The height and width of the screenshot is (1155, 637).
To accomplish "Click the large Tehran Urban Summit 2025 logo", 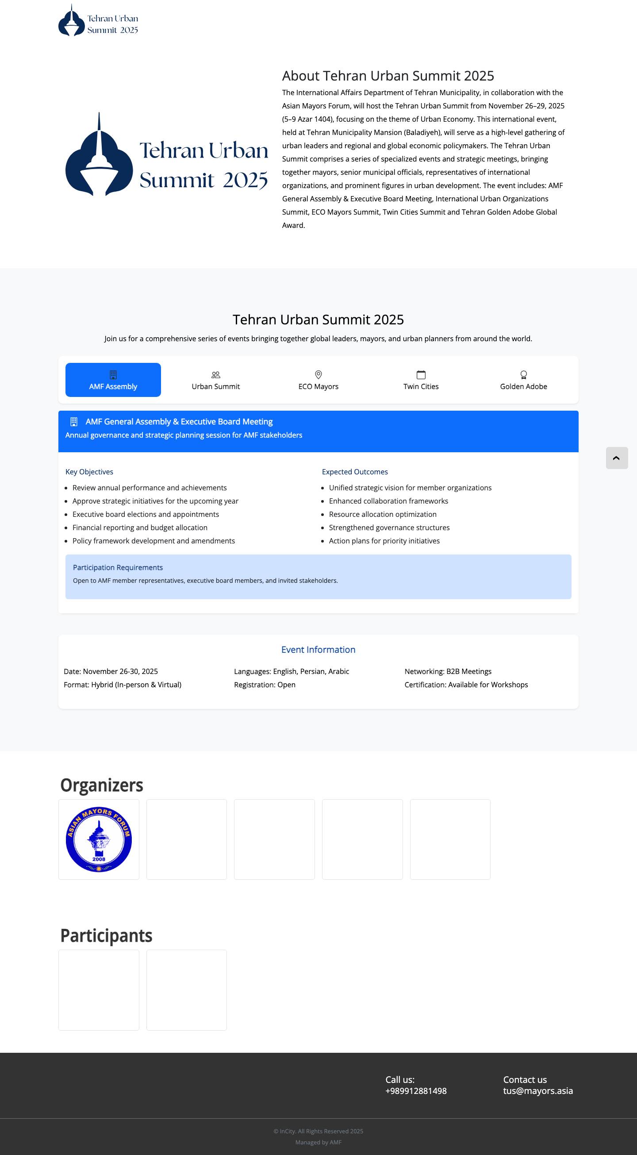I will [167, 155].
